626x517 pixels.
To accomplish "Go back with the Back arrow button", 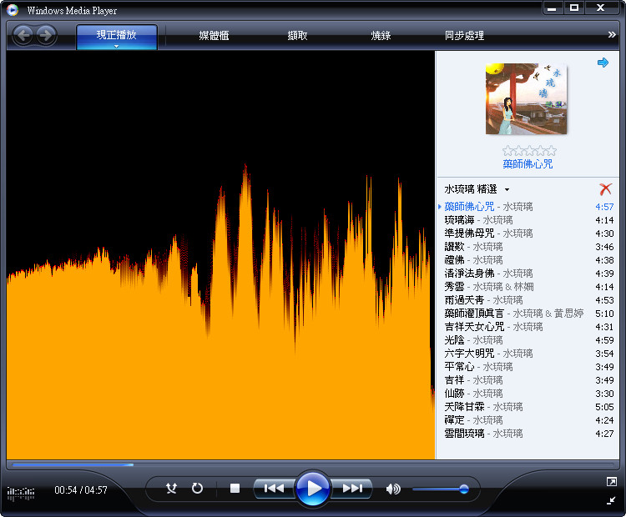I will (23, 36).
